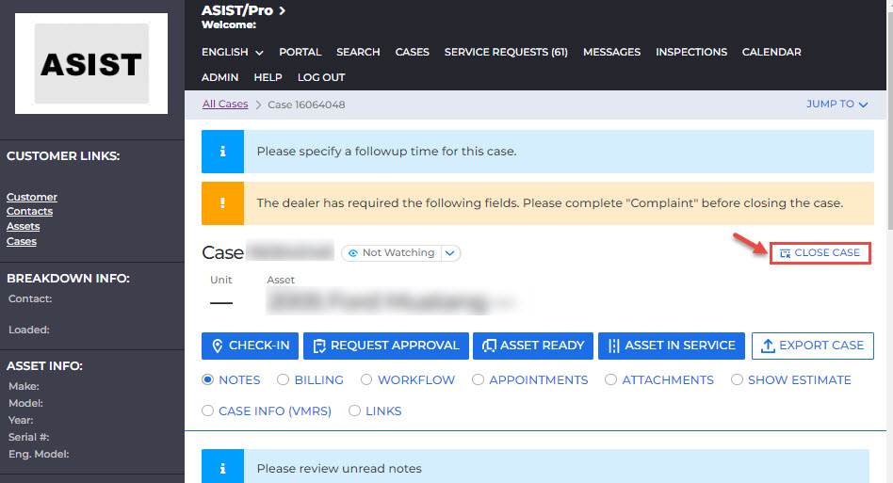Click the Close Case button label
Viewport: 893px width, 483px height.
[x=827, y=252]
